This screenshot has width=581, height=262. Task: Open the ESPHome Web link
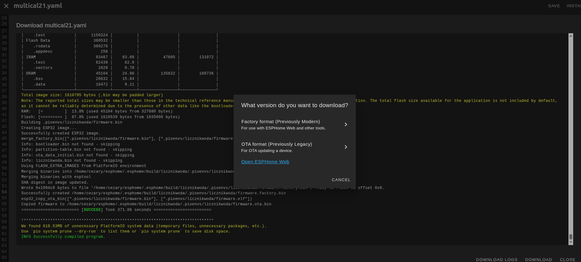click(x=265, y=162)
